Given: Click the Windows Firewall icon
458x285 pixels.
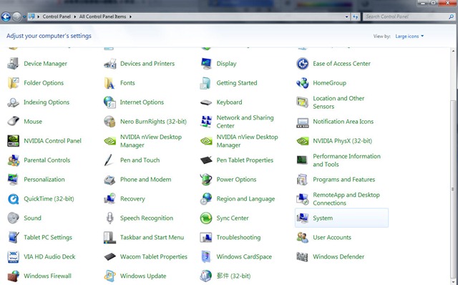Looking at the screenshot, I should [x=13, y=276].
